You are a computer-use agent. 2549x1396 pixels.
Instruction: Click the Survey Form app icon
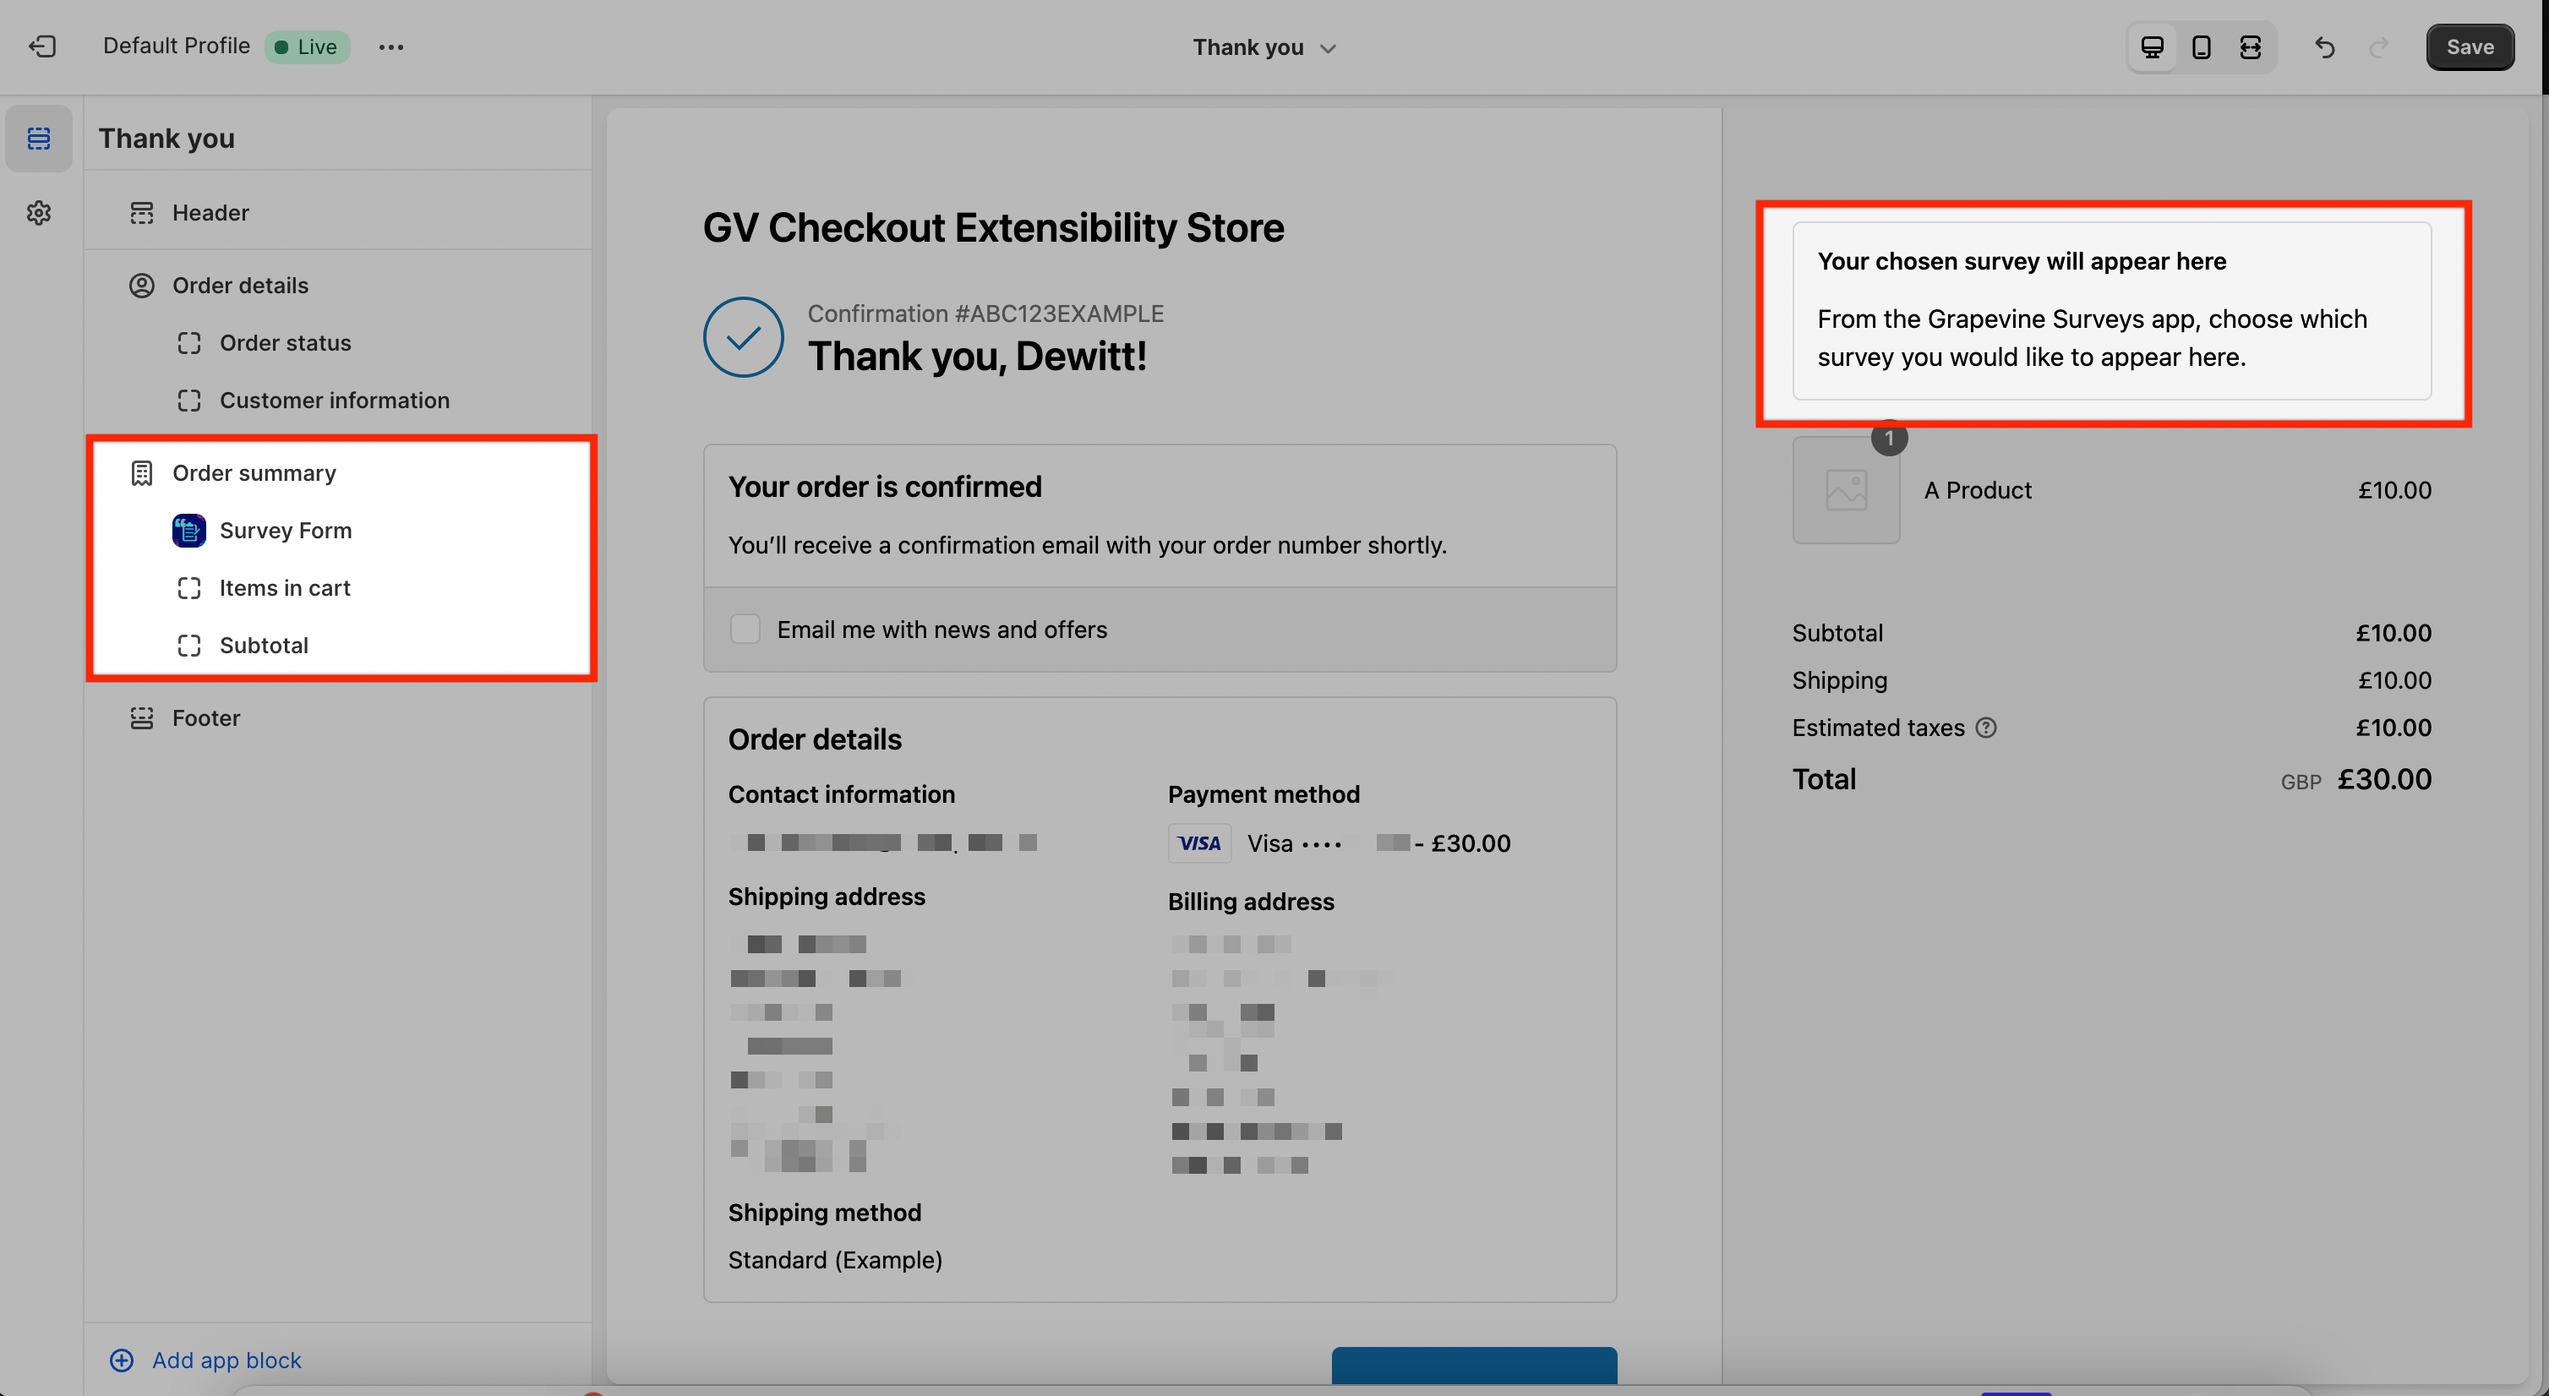188,531
